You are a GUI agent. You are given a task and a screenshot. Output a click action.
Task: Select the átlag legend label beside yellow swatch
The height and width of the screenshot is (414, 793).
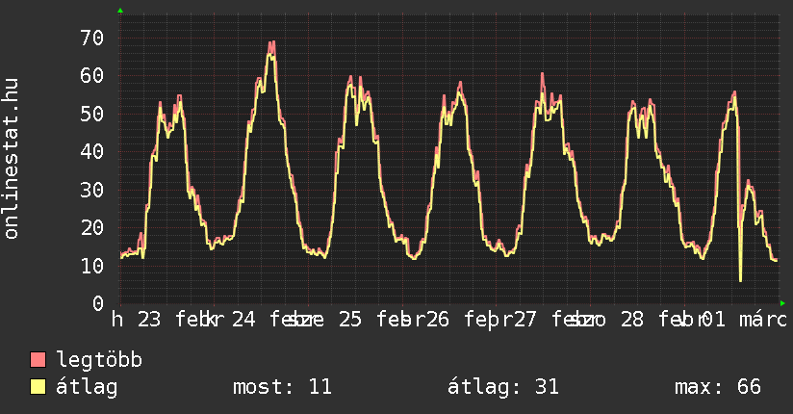[87, 387]
